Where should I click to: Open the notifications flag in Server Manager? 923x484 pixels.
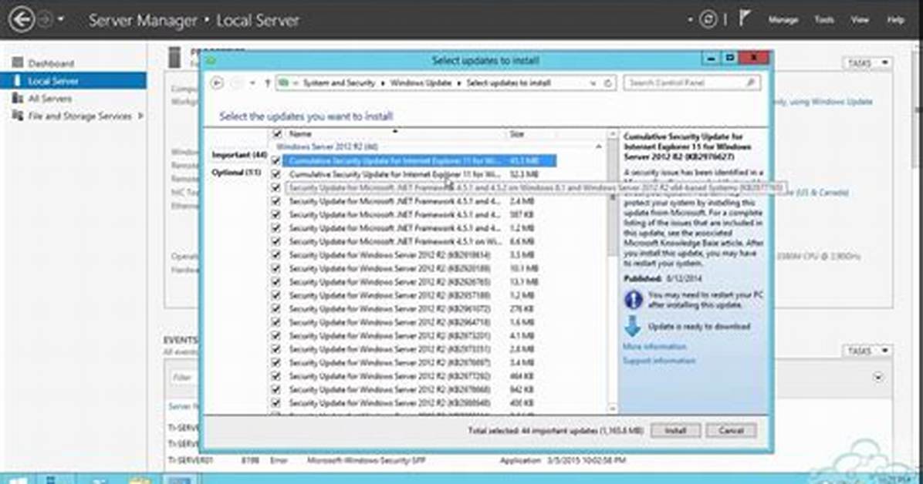[x=745, y=18]
